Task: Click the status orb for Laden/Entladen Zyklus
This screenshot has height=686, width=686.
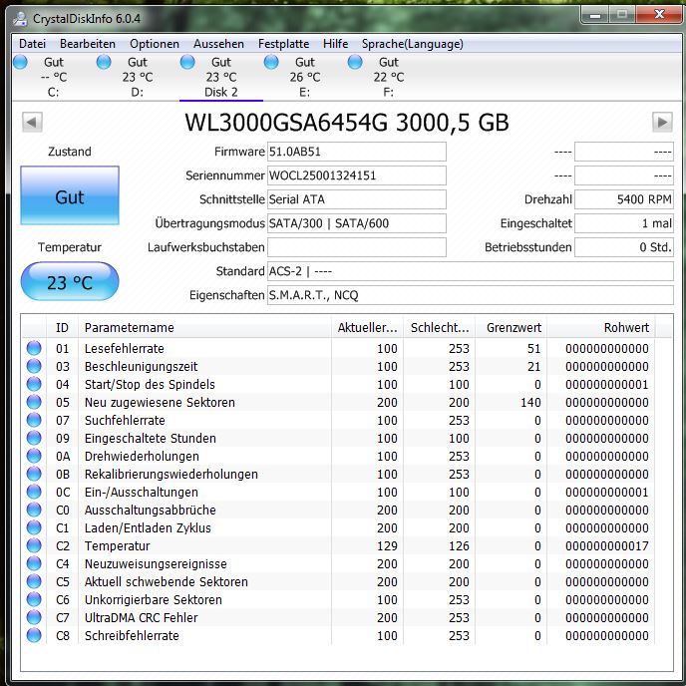Action: coord(34,527)
